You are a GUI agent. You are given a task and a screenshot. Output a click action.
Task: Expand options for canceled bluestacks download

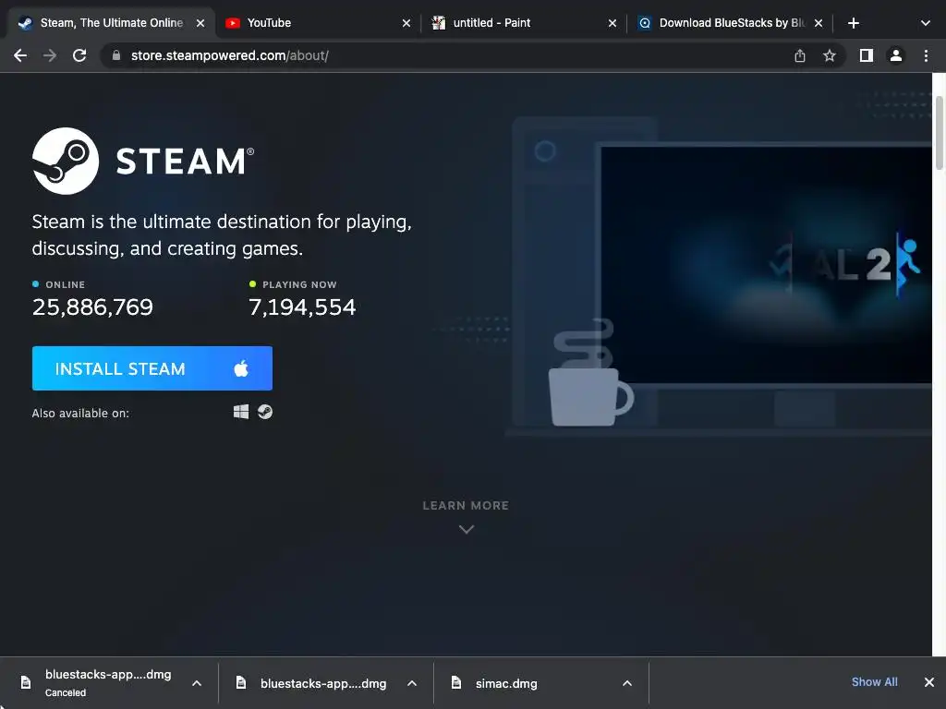(197, 683)
